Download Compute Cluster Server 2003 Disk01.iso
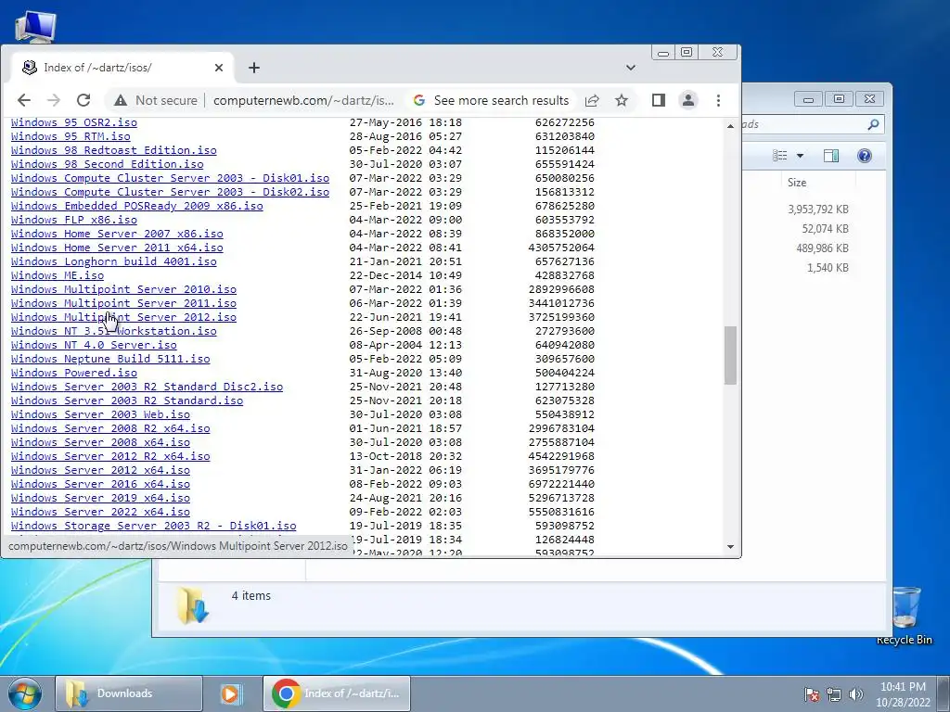950x712 pixels. coord(171,178)
